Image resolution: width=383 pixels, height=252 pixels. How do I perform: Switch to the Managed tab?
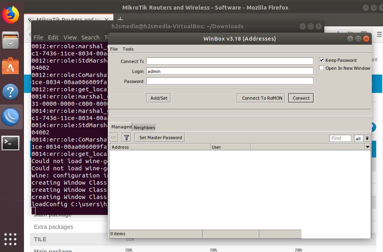[121, 127]
